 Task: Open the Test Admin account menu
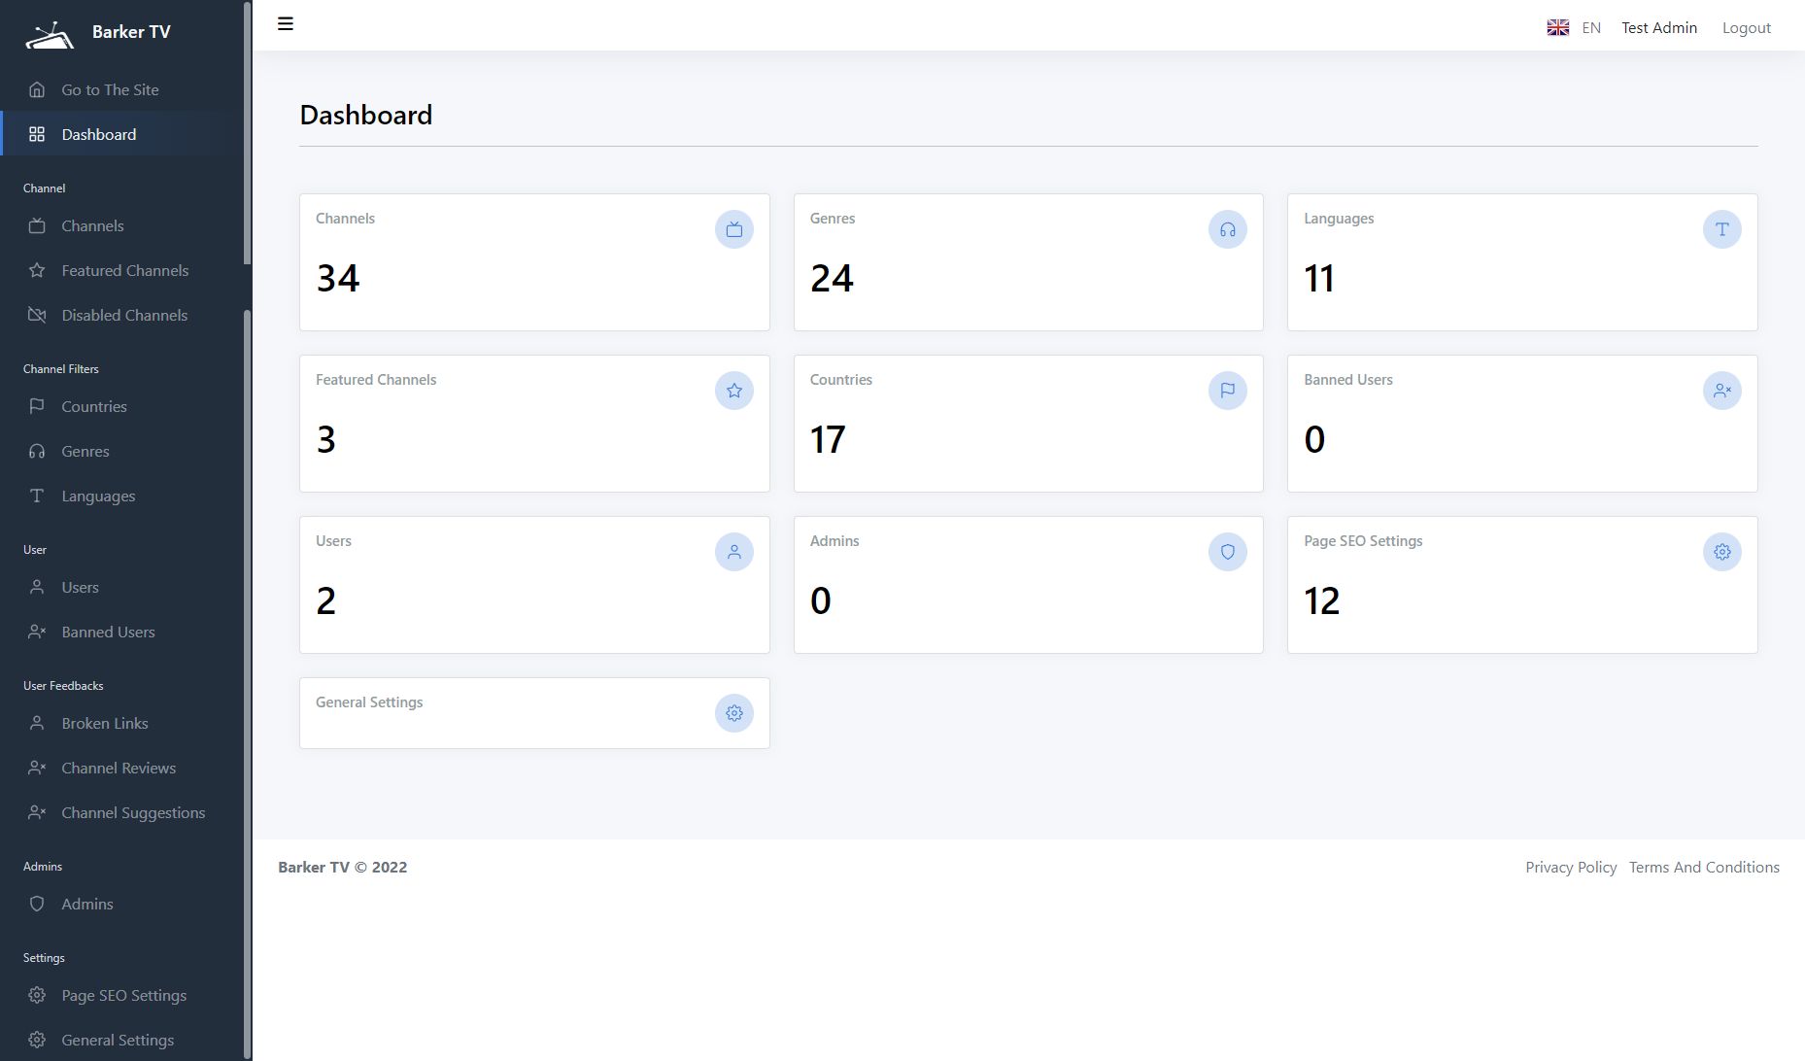tap(1658, 28)
